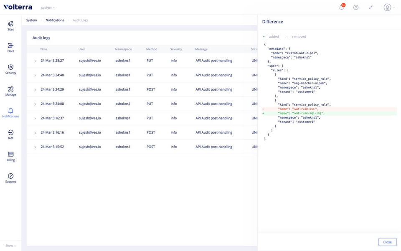Open the Sites section in sidebar
The image size is (401, 251).
pyautogui.click(x=10, y=26)
